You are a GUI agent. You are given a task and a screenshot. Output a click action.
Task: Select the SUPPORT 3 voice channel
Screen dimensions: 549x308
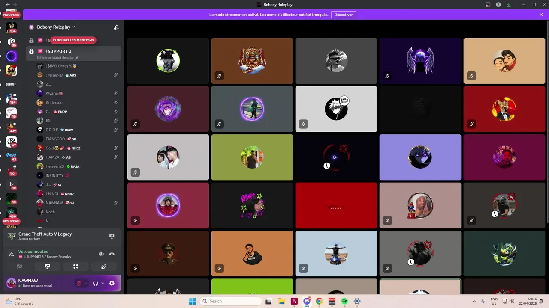pyautogui.click(x=74, y=53)
